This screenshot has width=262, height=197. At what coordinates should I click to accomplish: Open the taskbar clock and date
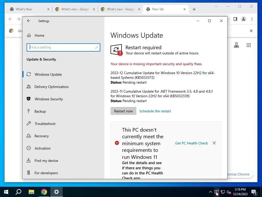pos(240,192)
